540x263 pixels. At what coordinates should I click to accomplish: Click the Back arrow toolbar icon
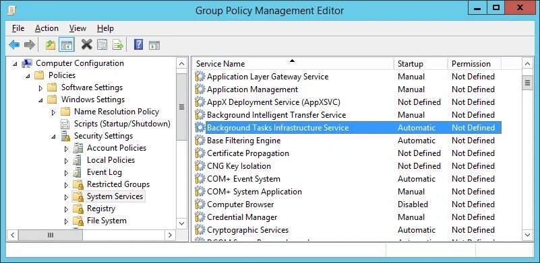pos(14,45)
